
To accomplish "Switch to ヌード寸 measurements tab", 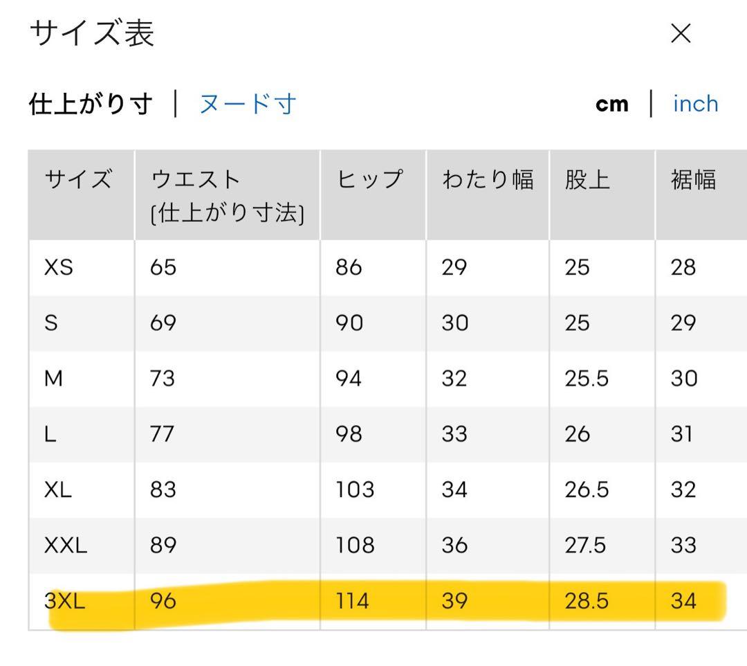I will 248,104.
